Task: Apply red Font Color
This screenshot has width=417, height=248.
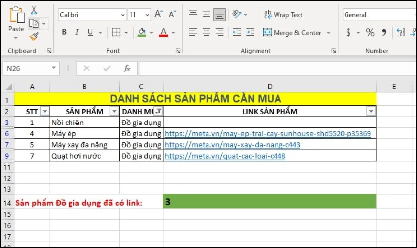Action: 163,32
